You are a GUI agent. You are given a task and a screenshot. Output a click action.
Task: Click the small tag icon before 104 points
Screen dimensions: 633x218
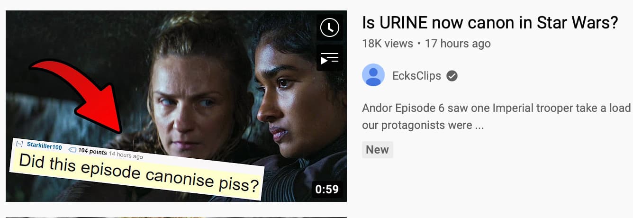click(x=72, y=149)
